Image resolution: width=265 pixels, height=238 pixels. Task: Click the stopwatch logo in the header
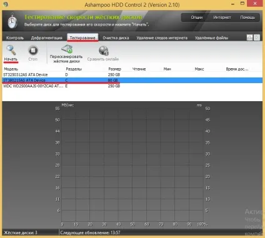pyautogui.click(x=12, y=21)
